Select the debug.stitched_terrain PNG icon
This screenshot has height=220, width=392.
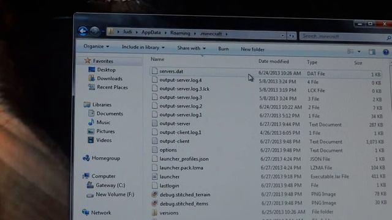point(155,194)
